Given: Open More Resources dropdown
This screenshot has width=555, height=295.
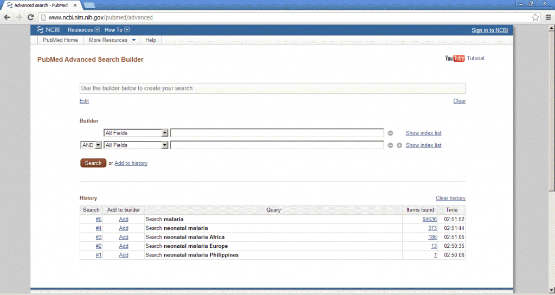Looking at the screenshot, I should (112, 40).
